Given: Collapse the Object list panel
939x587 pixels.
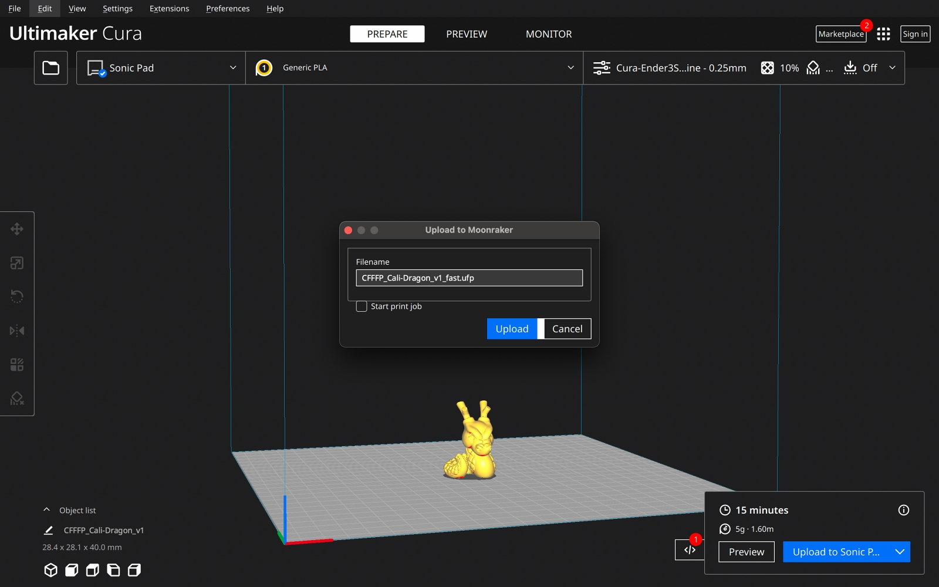Looking at the screenshot, I should tap(47, 510).
